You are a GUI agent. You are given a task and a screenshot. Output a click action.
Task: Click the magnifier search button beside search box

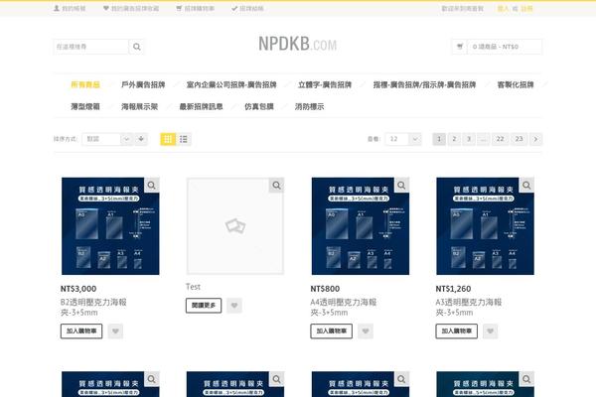tap(136, 47)
